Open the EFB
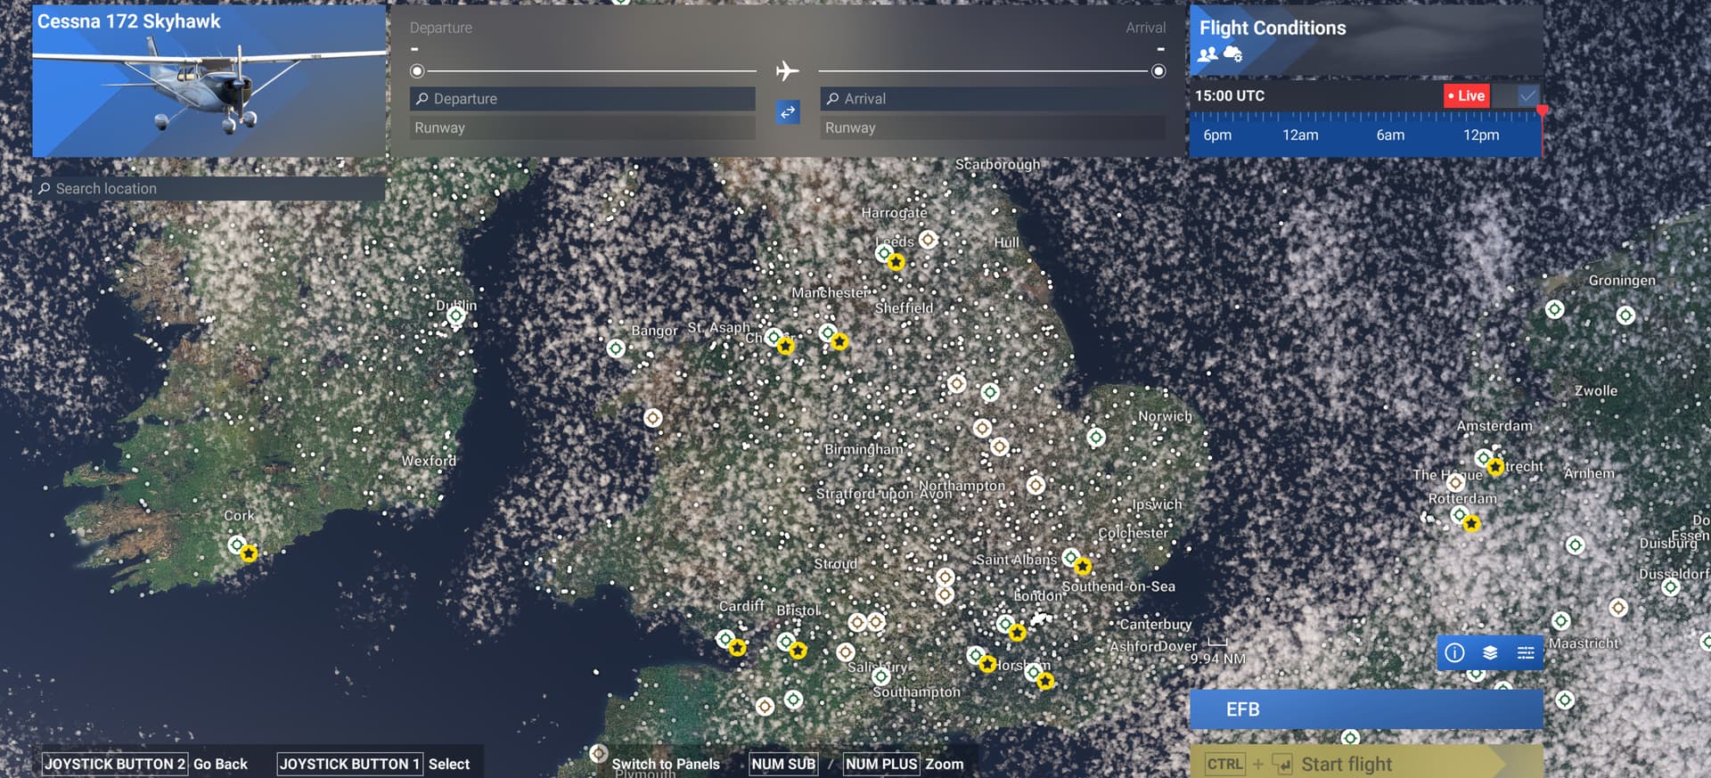Screen dimensions: 1711x778 coord(1365,709)
